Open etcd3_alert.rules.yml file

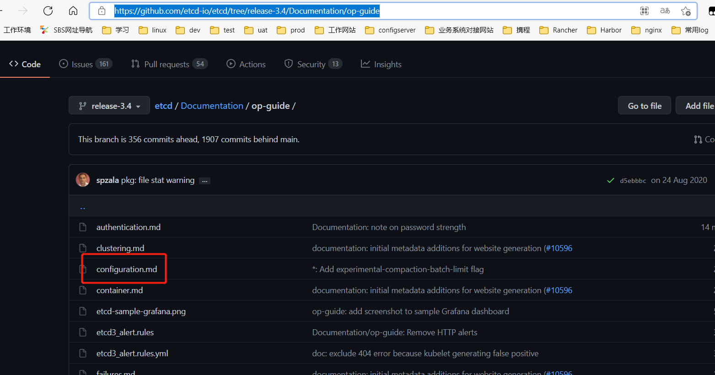(132, 354)
